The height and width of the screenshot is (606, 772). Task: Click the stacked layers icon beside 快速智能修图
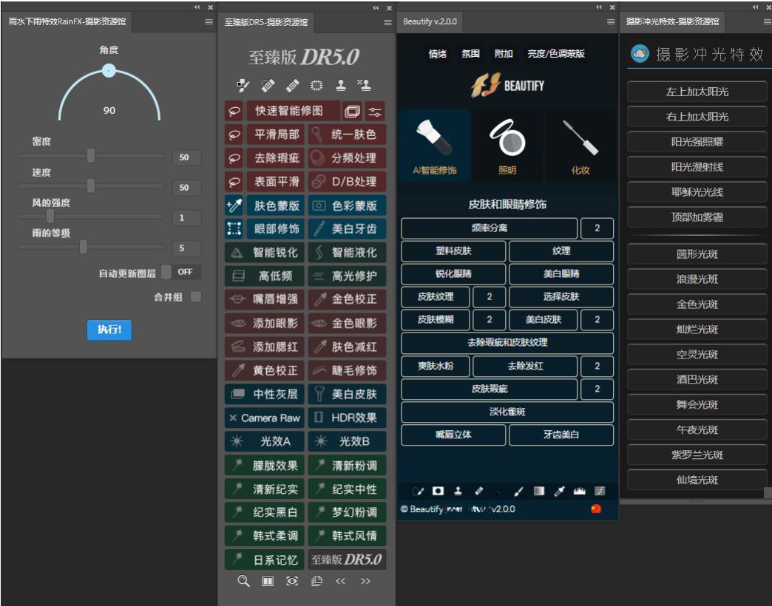[x=352, y=112]
